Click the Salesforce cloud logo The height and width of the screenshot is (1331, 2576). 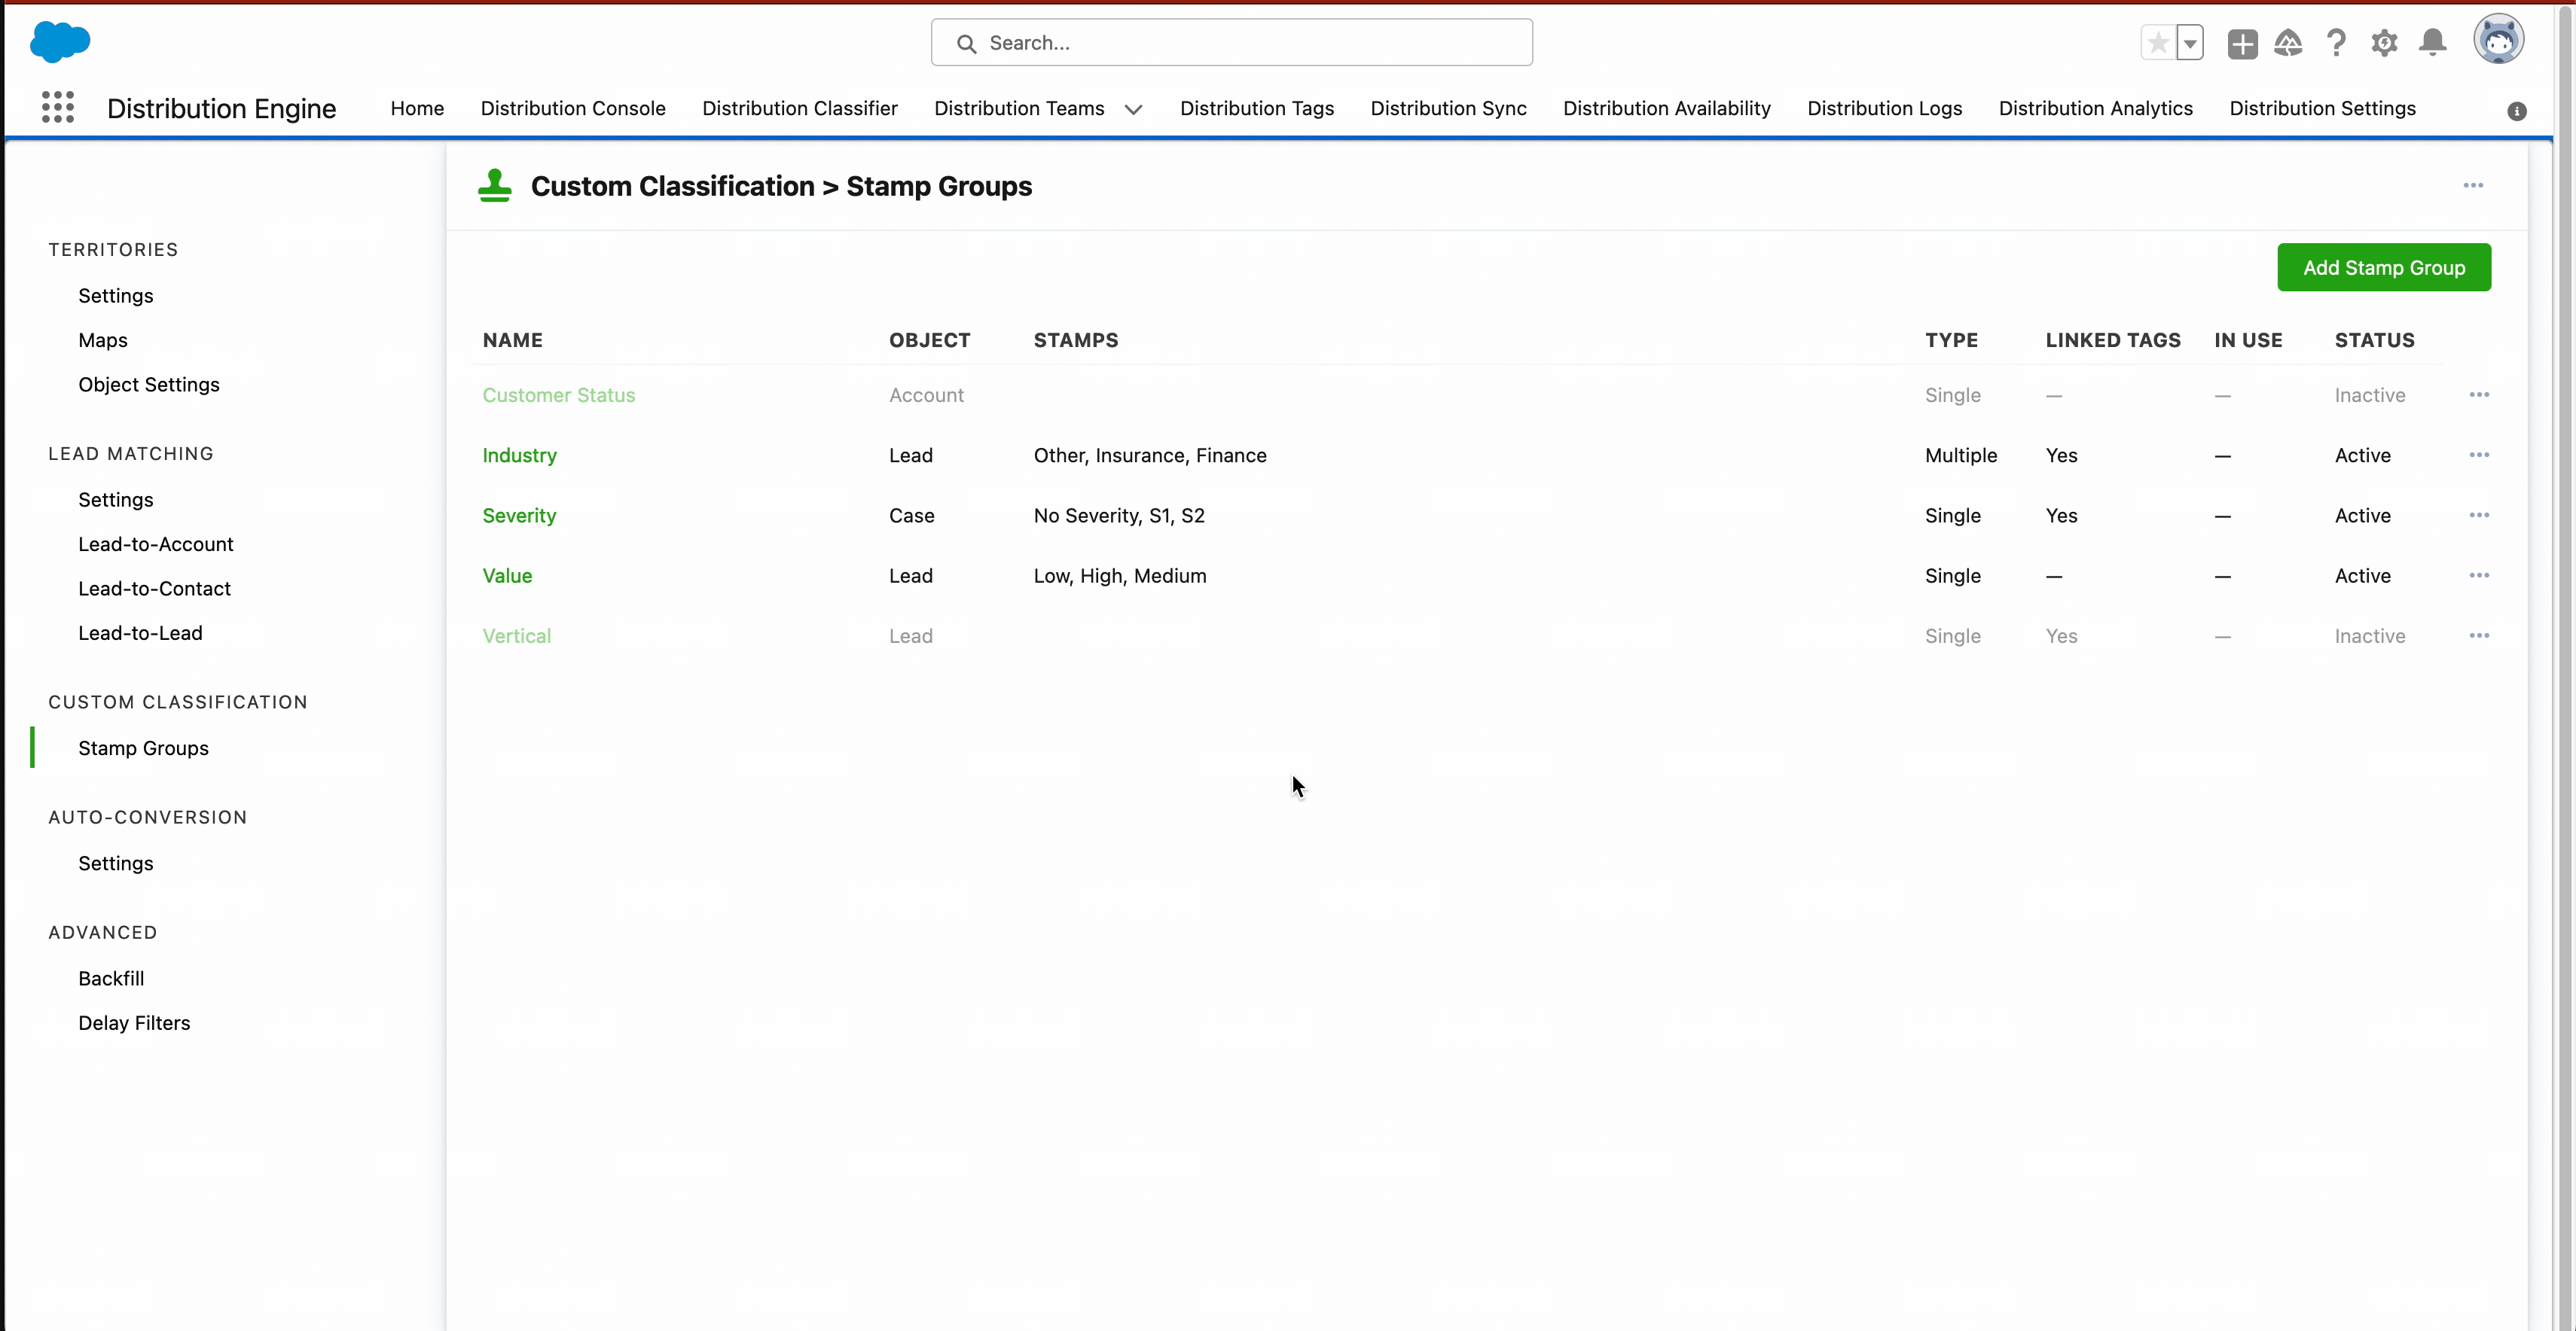pos(60,42)
